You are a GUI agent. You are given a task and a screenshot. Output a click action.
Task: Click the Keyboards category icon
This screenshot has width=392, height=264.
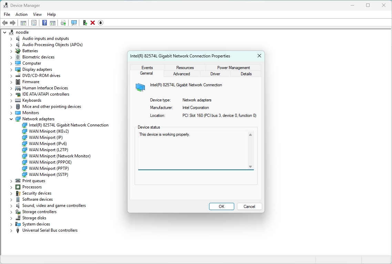(x=18, y=100)
